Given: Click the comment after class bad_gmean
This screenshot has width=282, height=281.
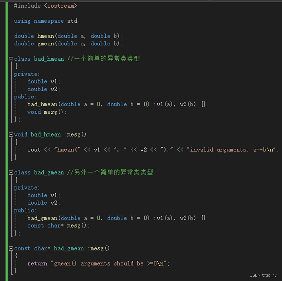Looking at the screenshot, I should 110,172.
